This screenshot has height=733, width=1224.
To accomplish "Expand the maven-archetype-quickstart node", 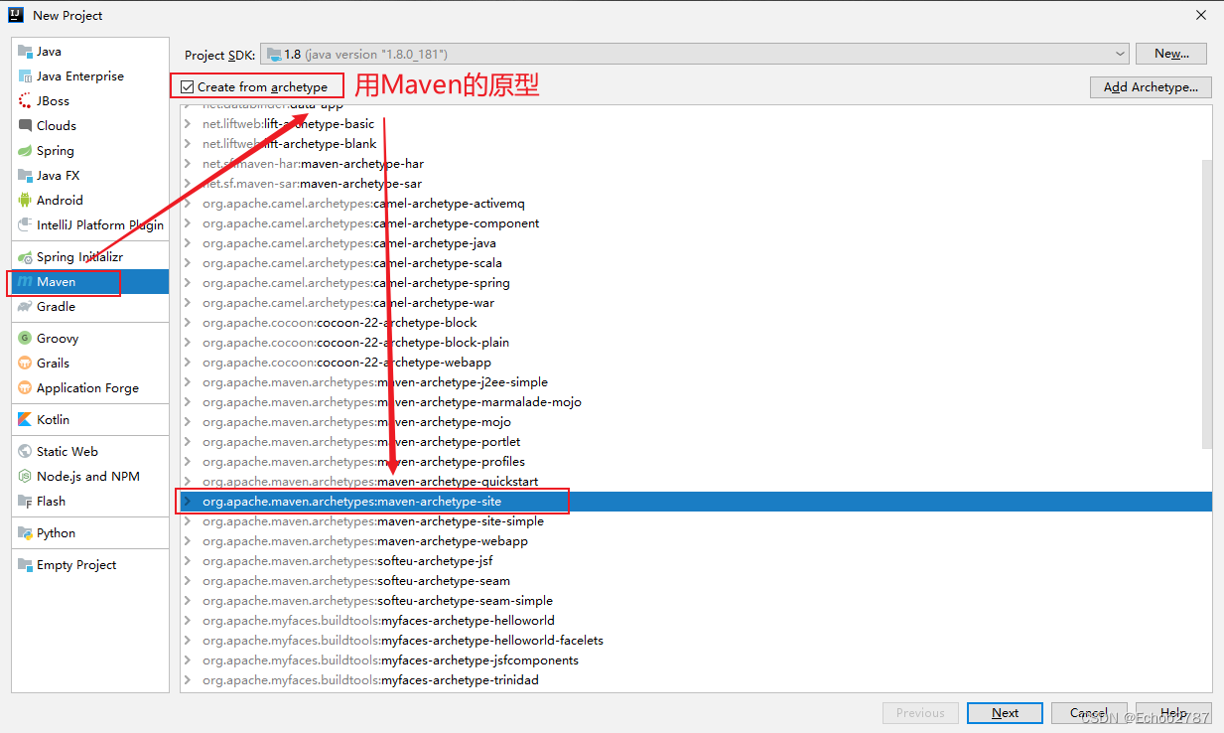I will pos(188,482).
